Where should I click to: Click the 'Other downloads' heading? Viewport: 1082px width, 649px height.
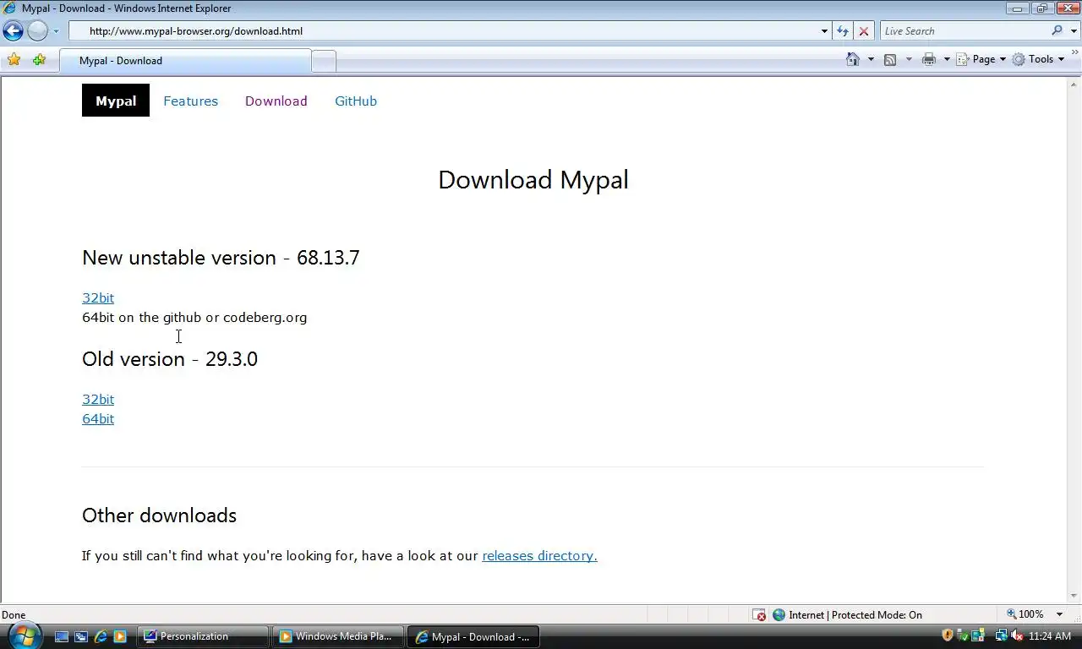159,515
